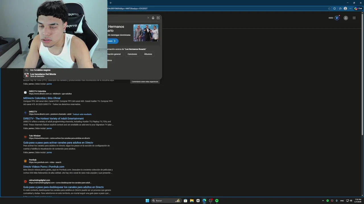The image size is (364, 204).
Task: Open CapCut from the taskbar
Action: (198, 201)
